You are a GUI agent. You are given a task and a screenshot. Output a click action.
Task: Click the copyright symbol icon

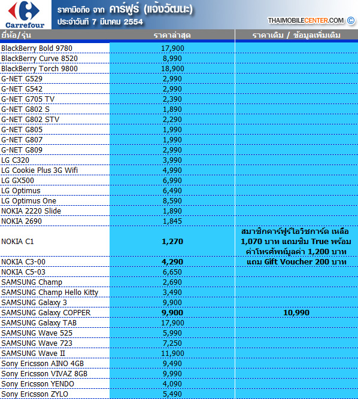(351, 20)
